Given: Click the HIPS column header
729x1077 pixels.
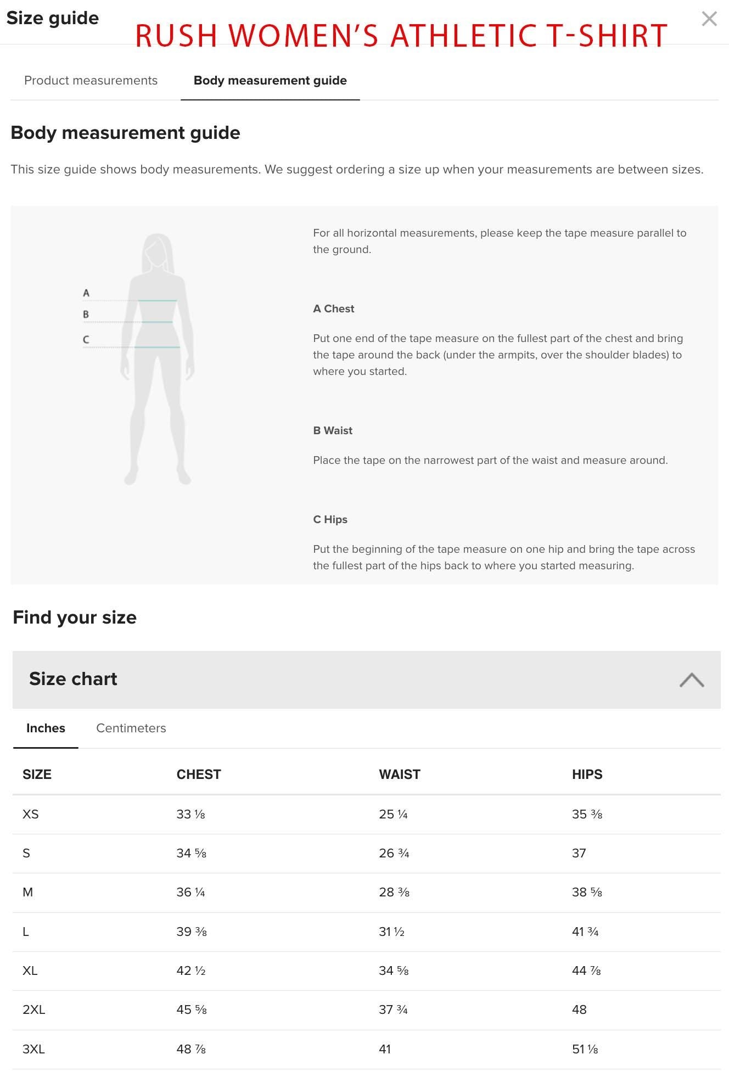Looking at the screenshot, I should pyautogui.click(x=587, y=775).
